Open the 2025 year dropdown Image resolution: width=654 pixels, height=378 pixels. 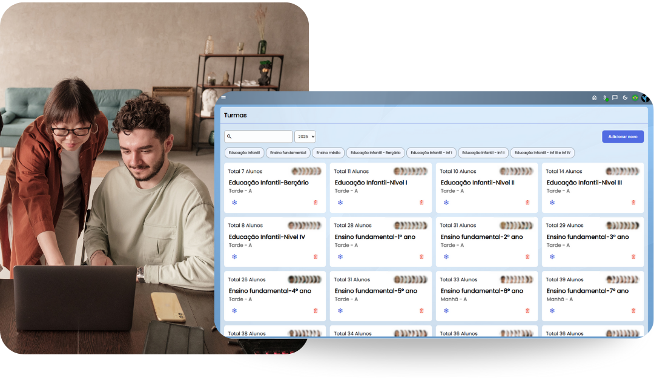point(305,136)
